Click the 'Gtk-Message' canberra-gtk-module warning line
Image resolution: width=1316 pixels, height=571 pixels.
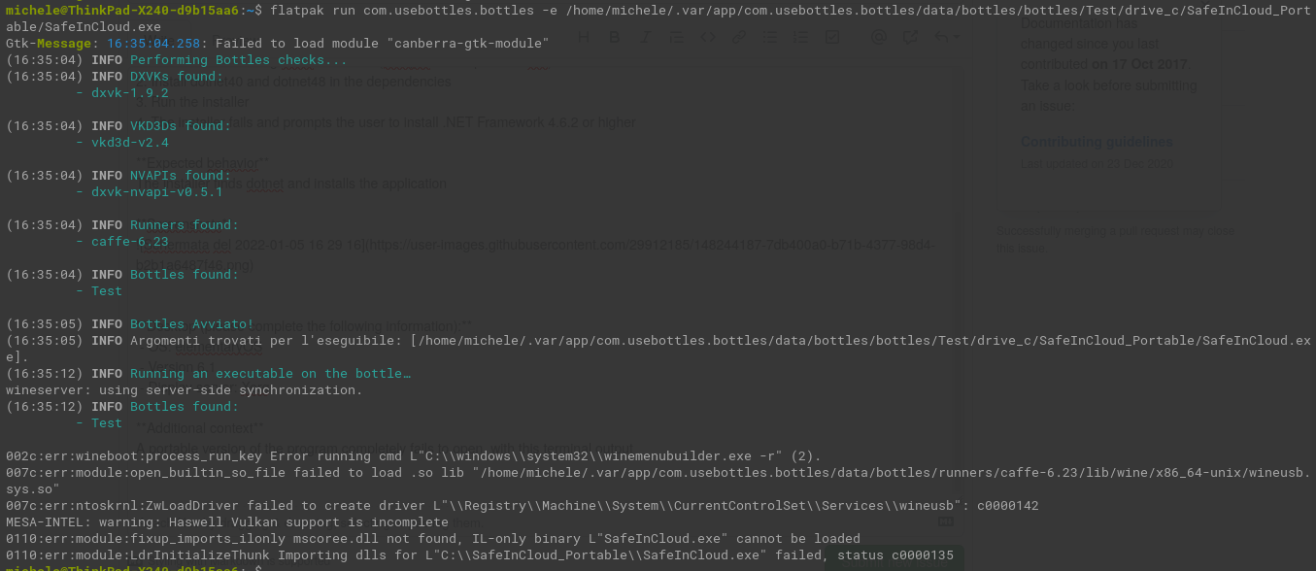point(278,44)
